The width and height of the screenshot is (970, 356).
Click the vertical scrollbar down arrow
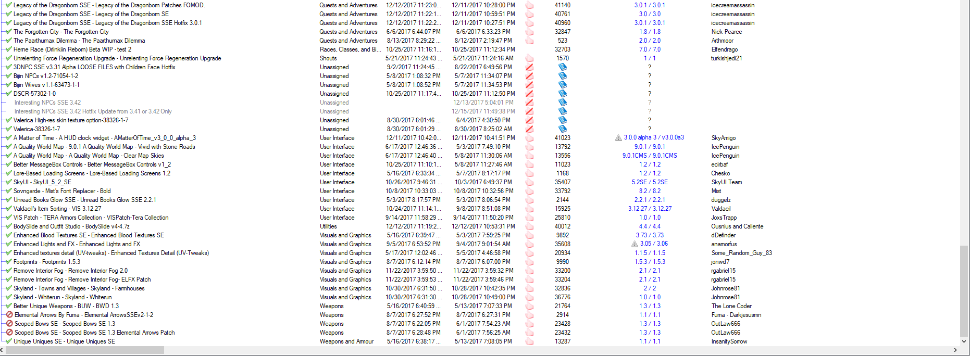[x=964, y=341]
